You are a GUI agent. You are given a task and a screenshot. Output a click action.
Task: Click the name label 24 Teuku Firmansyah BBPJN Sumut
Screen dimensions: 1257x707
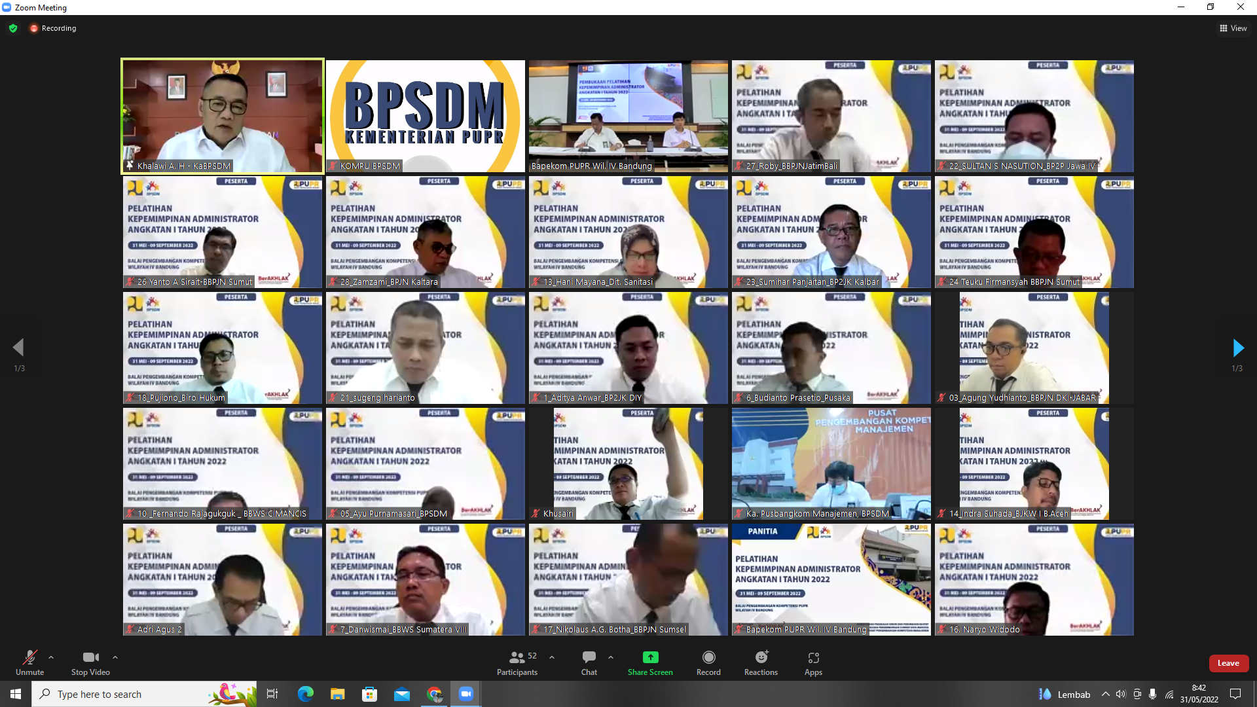point(1014,282)
